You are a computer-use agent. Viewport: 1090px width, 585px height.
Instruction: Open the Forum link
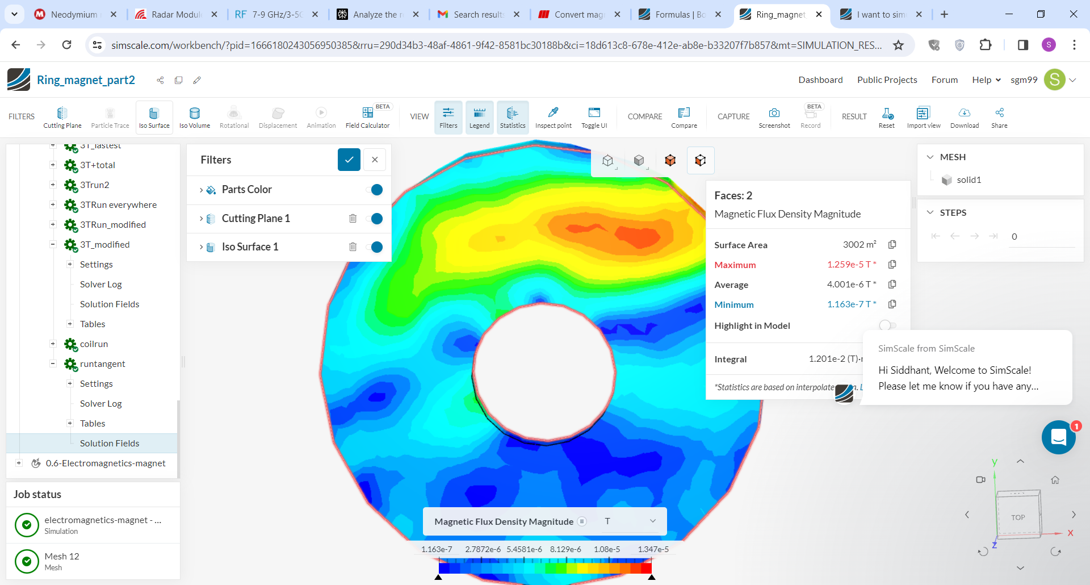(x=945, y=80)
